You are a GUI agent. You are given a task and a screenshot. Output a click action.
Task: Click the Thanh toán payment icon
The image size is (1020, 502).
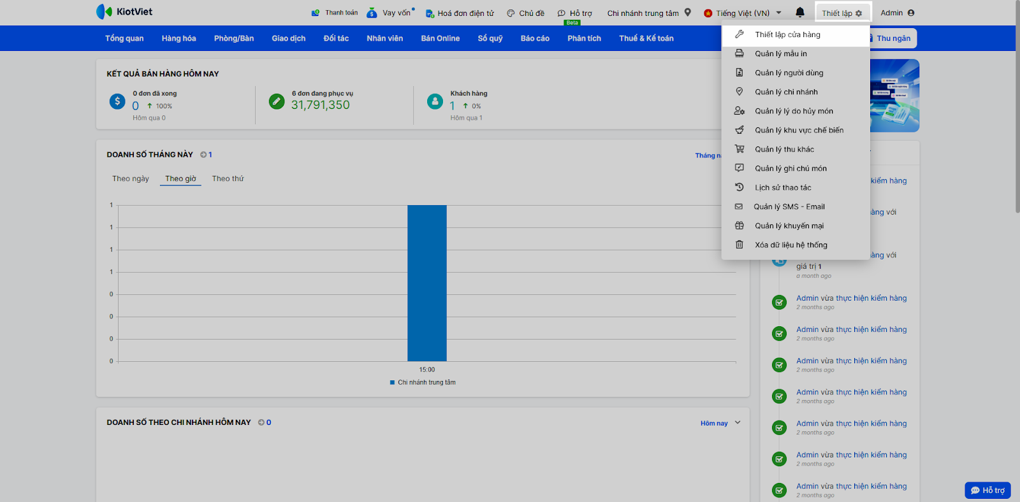pos(316,13)
